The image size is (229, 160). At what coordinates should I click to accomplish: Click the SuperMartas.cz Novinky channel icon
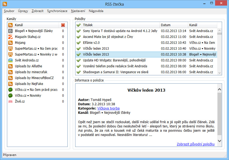tap(10, 54)
